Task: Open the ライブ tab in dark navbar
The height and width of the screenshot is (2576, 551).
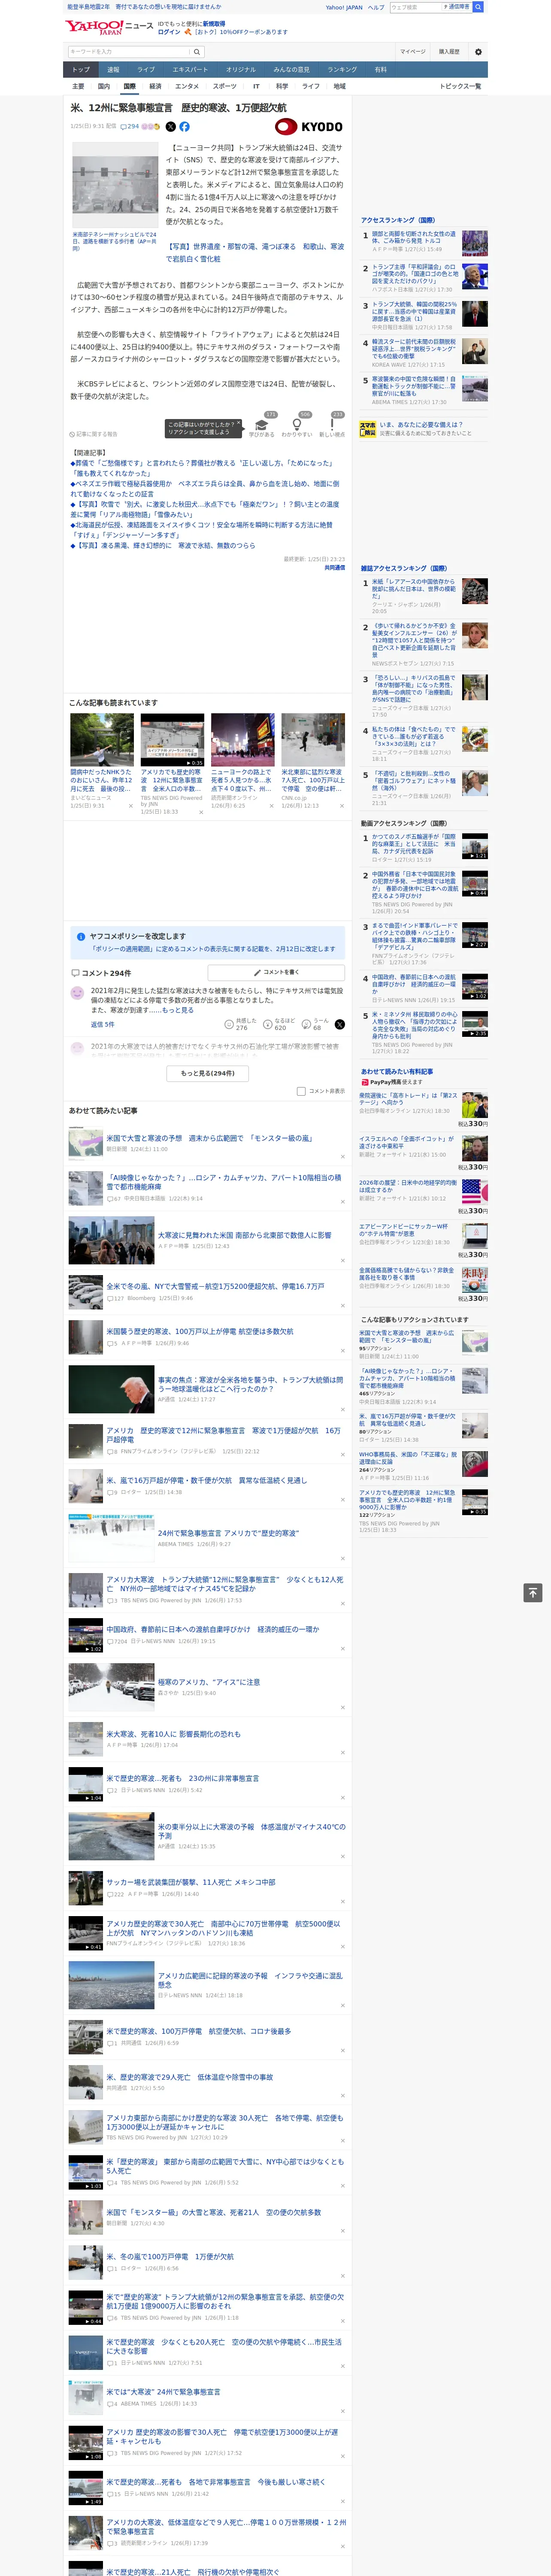Action: 146,69
